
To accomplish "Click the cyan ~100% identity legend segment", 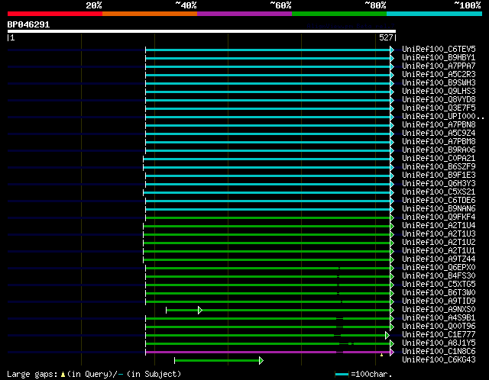I will pos(435,14).
